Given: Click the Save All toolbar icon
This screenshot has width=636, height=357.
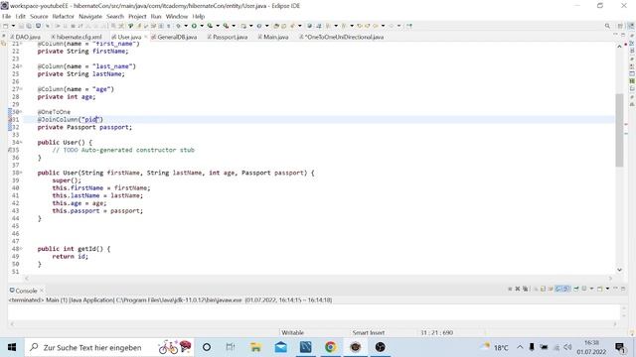Looking at the screenshot, I should tap(29, 26).
